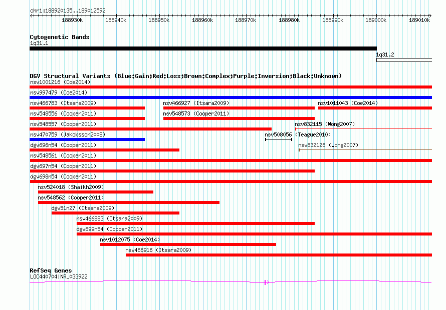
Task: Select dgv51n27 (Itsara2009) variant
Action: click(115, 213)
